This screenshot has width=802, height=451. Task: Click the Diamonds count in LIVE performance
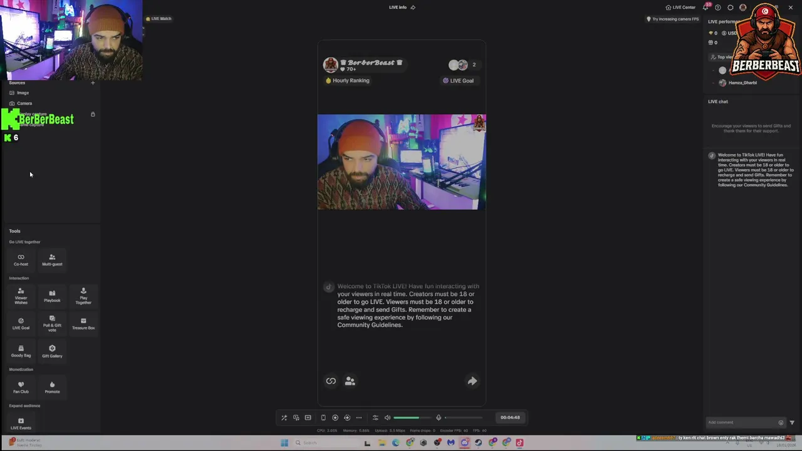tap(713, 33)
